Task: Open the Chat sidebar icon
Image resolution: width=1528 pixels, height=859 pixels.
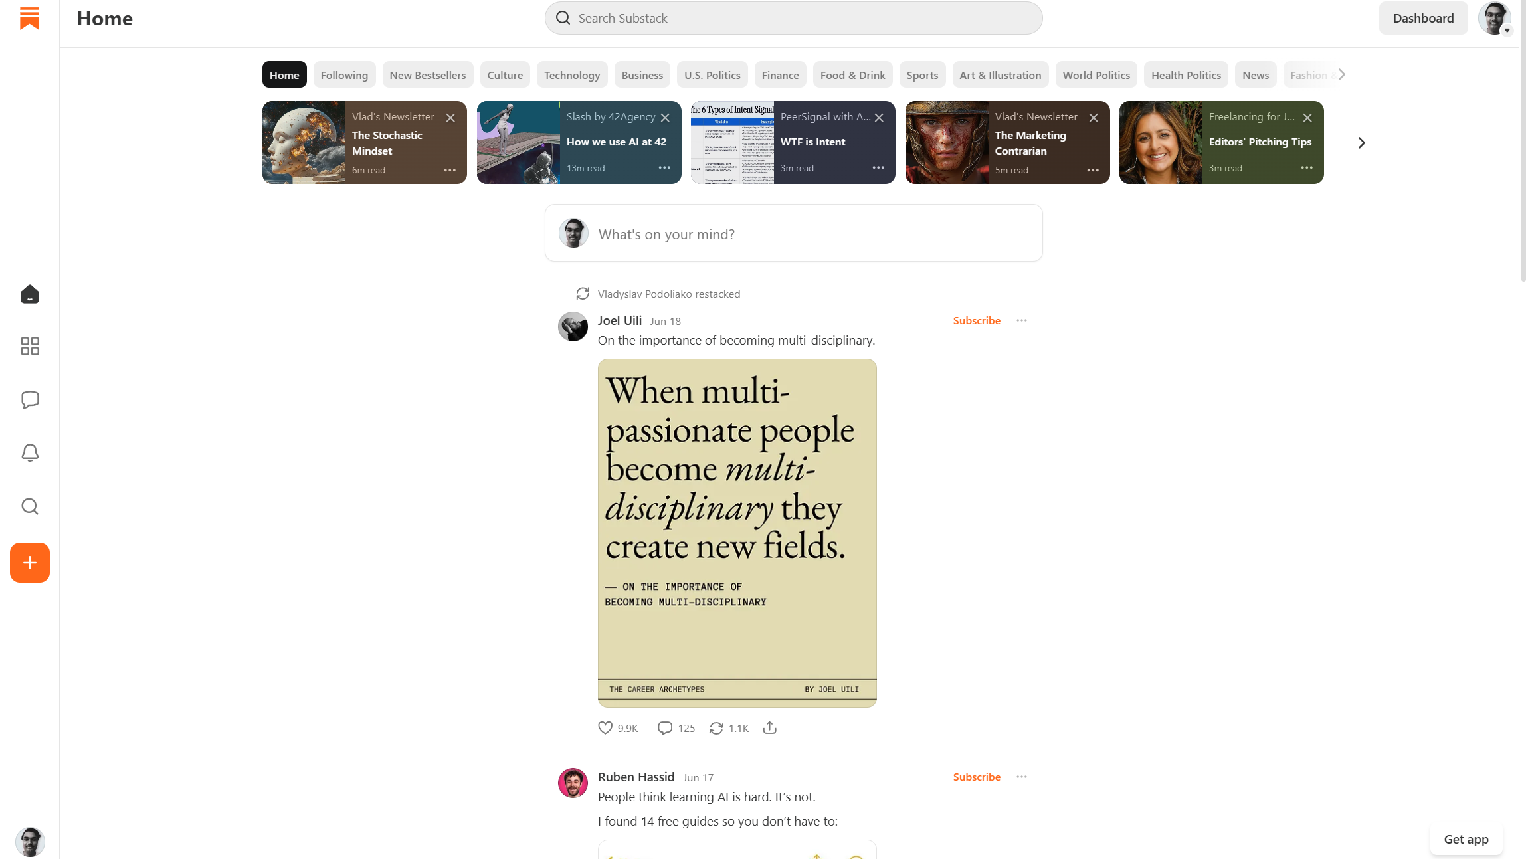Action: (x=30, y=399)
